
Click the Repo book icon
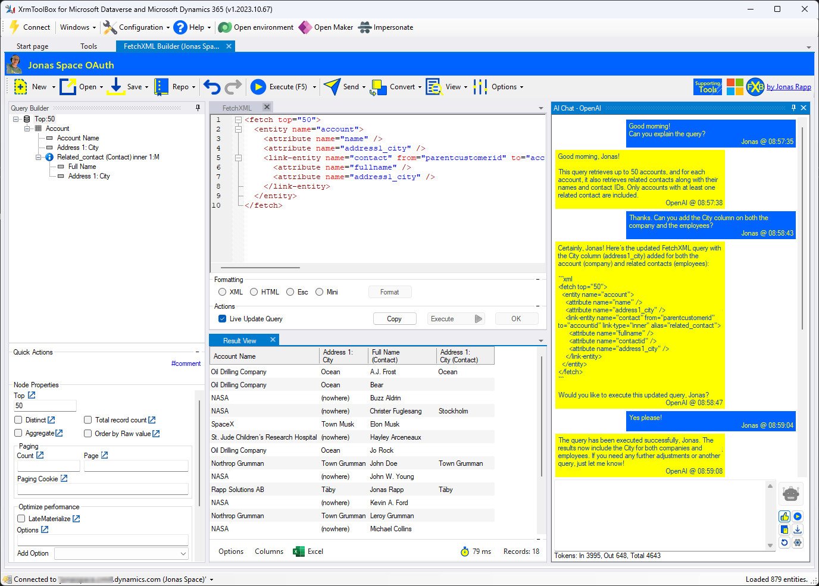coord(161,87)
